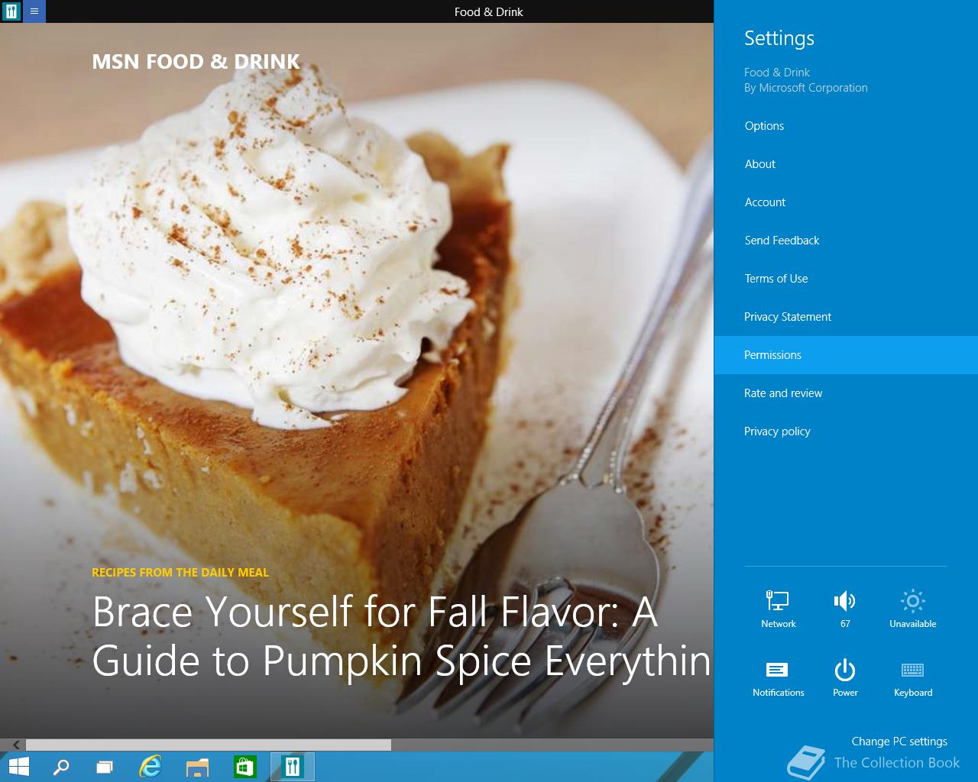The height and width of the screenshot is (782, 978).
Task: Open the Store app on the taskbar
Action: [244, 767]
